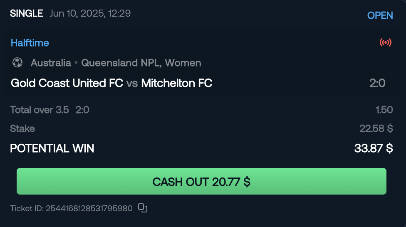Click the small arrow after Australia

pos(76,62)
